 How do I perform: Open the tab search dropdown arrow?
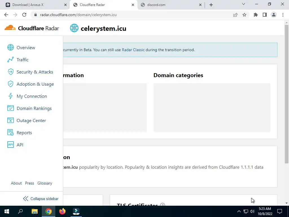[244, 4]
